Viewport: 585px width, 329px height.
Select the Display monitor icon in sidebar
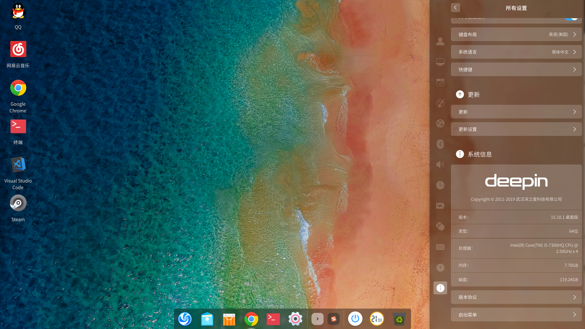(x=440, y=62)
